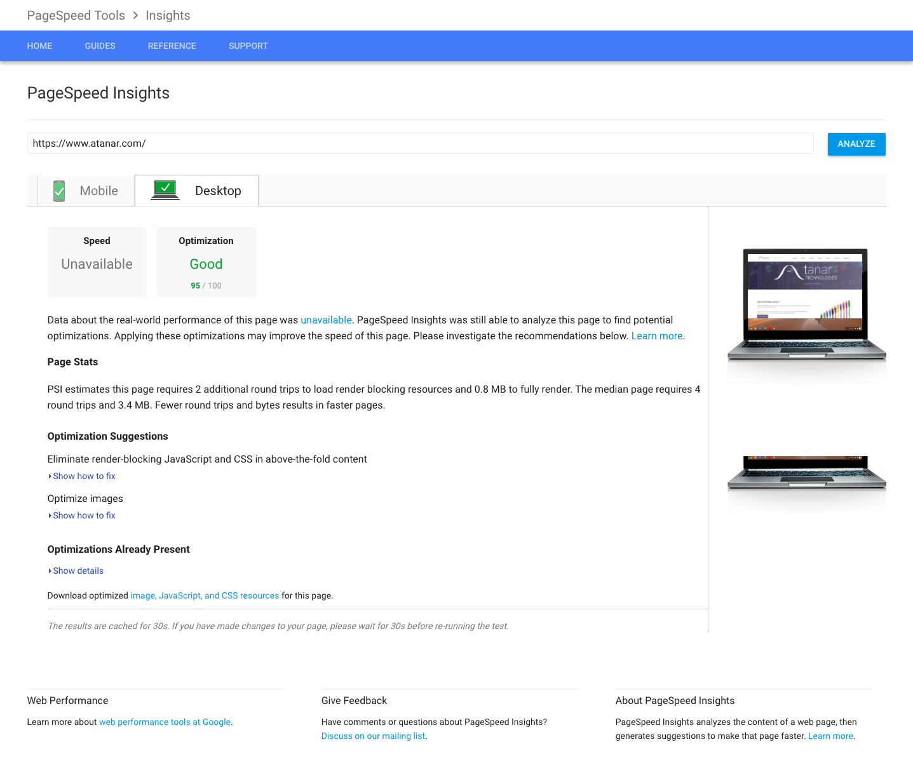Viewport: 913px width, 772px height.
Task: Click the Optimization Suggestions heading
Action: [107, 436]
